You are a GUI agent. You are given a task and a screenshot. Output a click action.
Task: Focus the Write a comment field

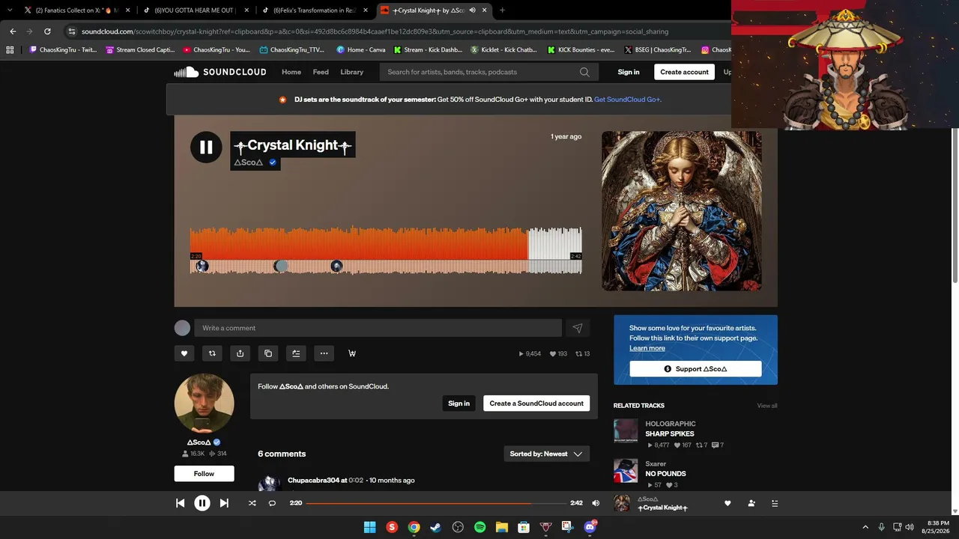pos(378,328)
